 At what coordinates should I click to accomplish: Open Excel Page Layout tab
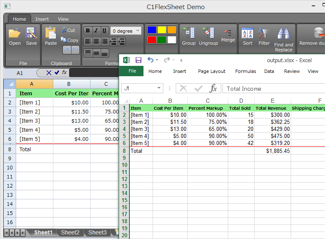coord(212,71)
